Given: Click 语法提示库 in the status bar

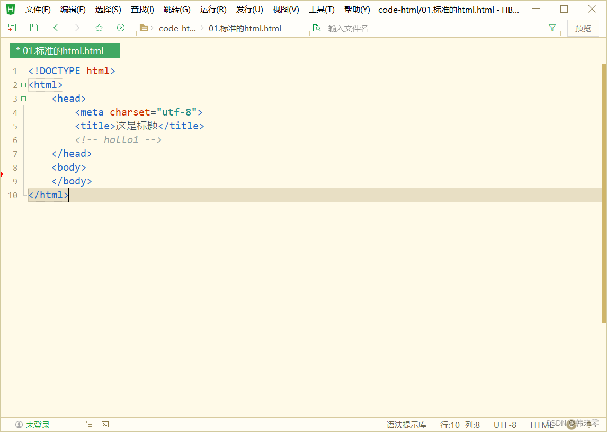Looking at the screenshot, I should click(405, 424).
